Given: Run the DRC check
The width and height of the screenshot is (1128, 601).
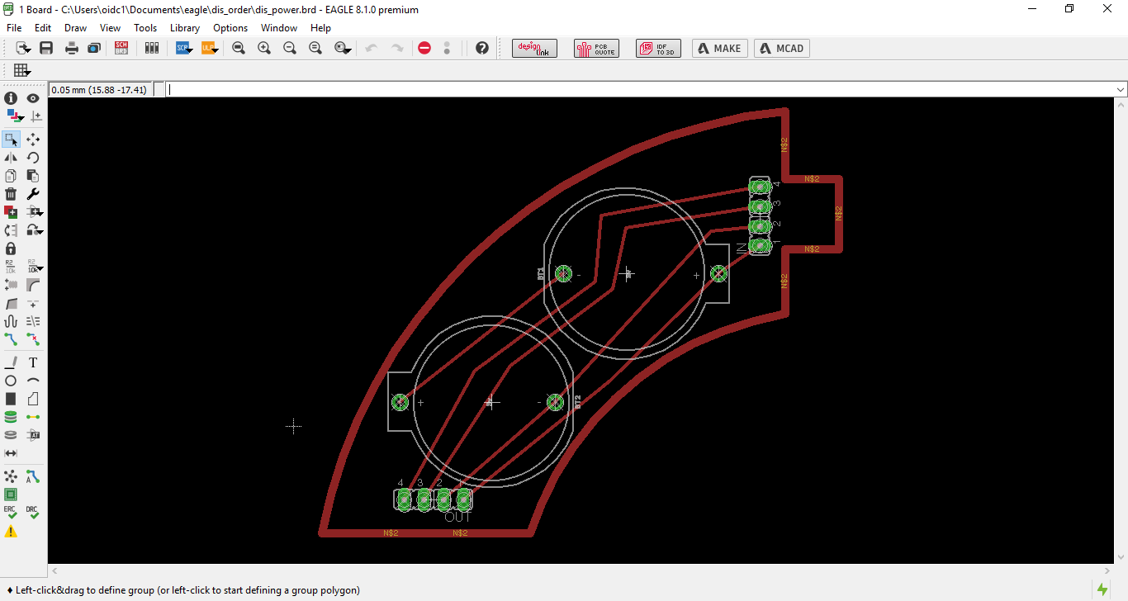Looking at the screenshot, I should tap(33, 513).
